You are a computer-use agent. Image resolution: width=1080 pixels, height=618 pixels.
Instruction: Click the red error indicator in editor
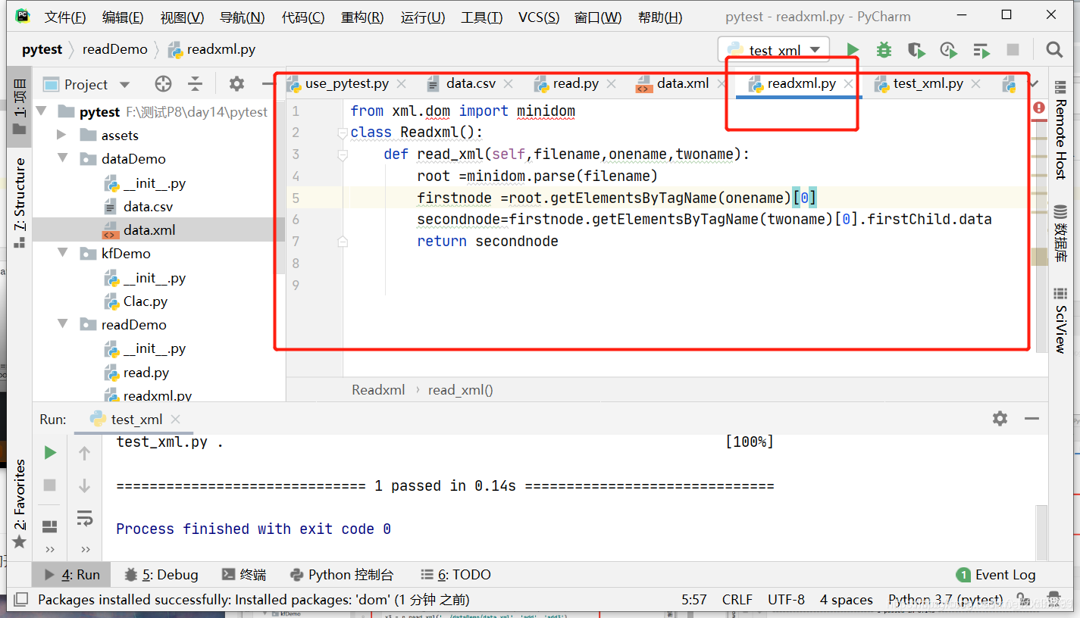coord(1039,108)
